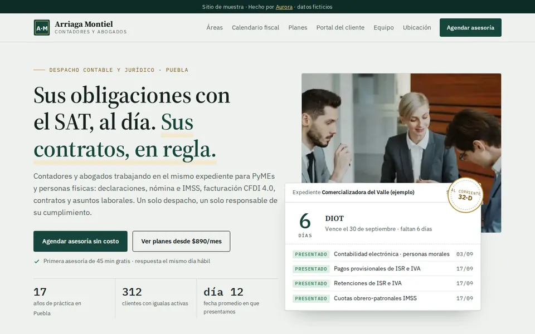Click the 6 días countdown number
This screenshot has height=334, width=535.
(305, 221)
